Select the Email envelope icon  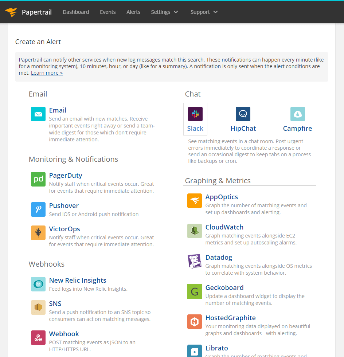pos(38,114)
